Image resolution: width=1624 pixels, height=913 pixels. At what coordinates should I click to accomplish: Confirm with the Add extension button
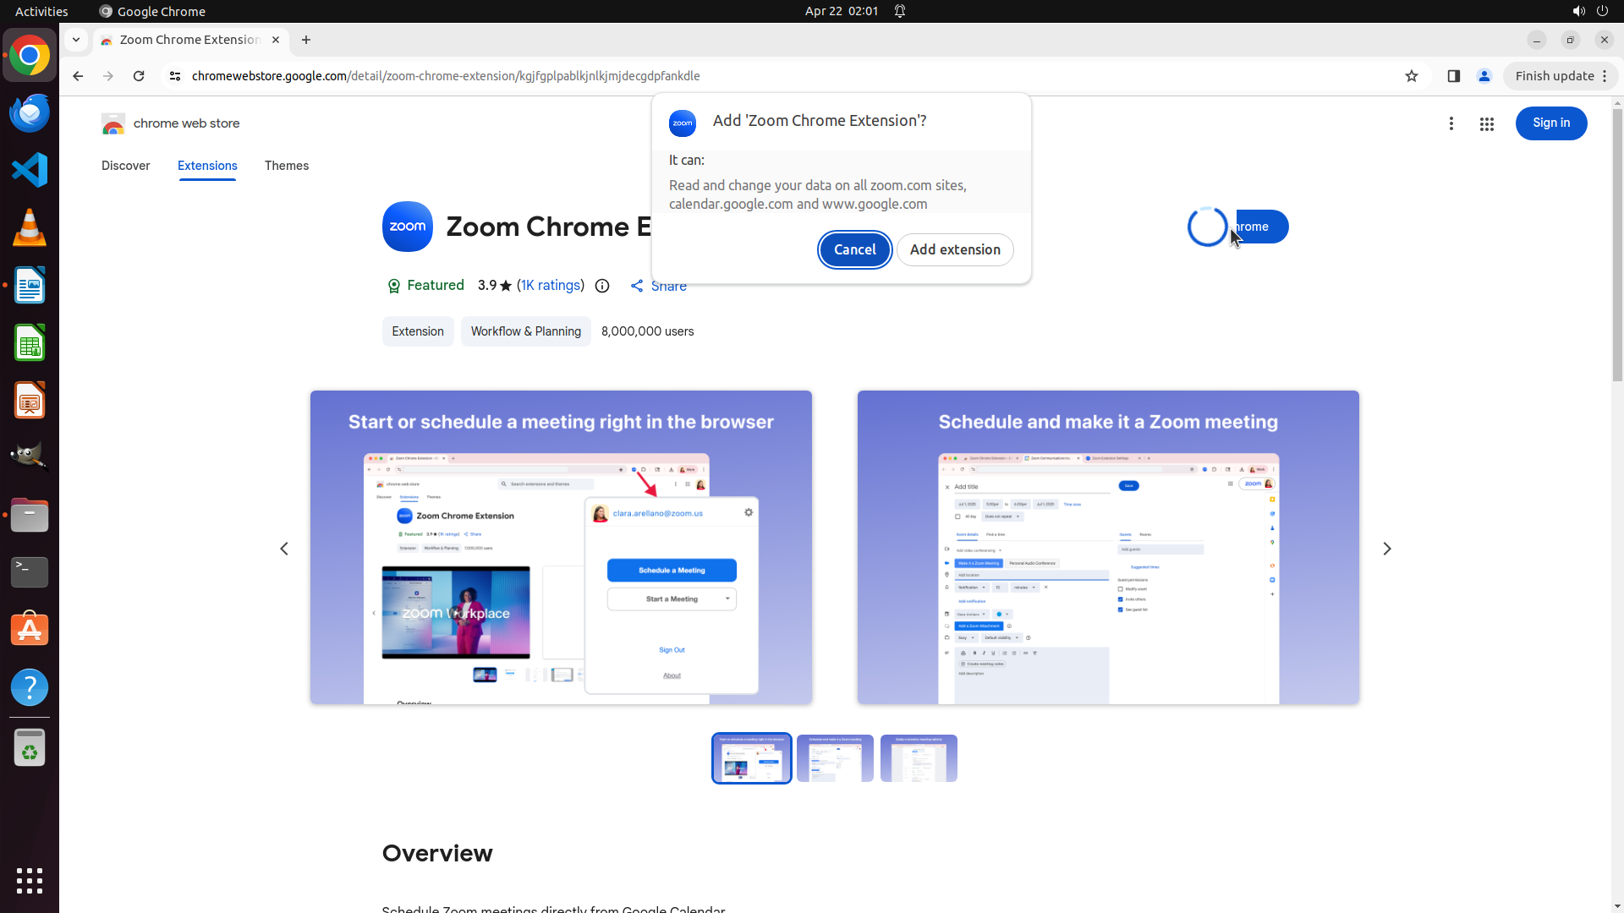coord(954,250)
